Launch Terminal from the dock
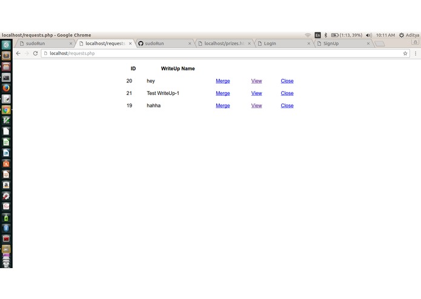The image size is (421, 299). tap(6, 77)
